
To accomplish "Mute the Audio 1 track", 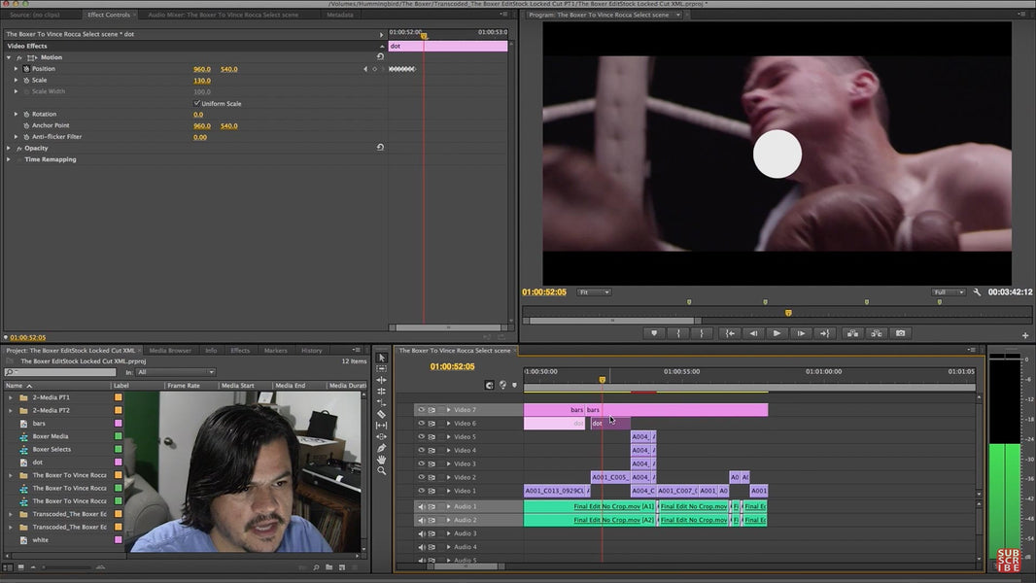I will [x=421, y=506].
